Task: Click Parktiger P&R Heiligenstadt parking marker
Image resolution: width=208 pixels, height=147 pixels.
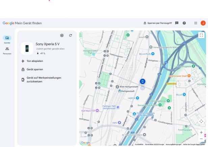Action: (x=118, y=107)
